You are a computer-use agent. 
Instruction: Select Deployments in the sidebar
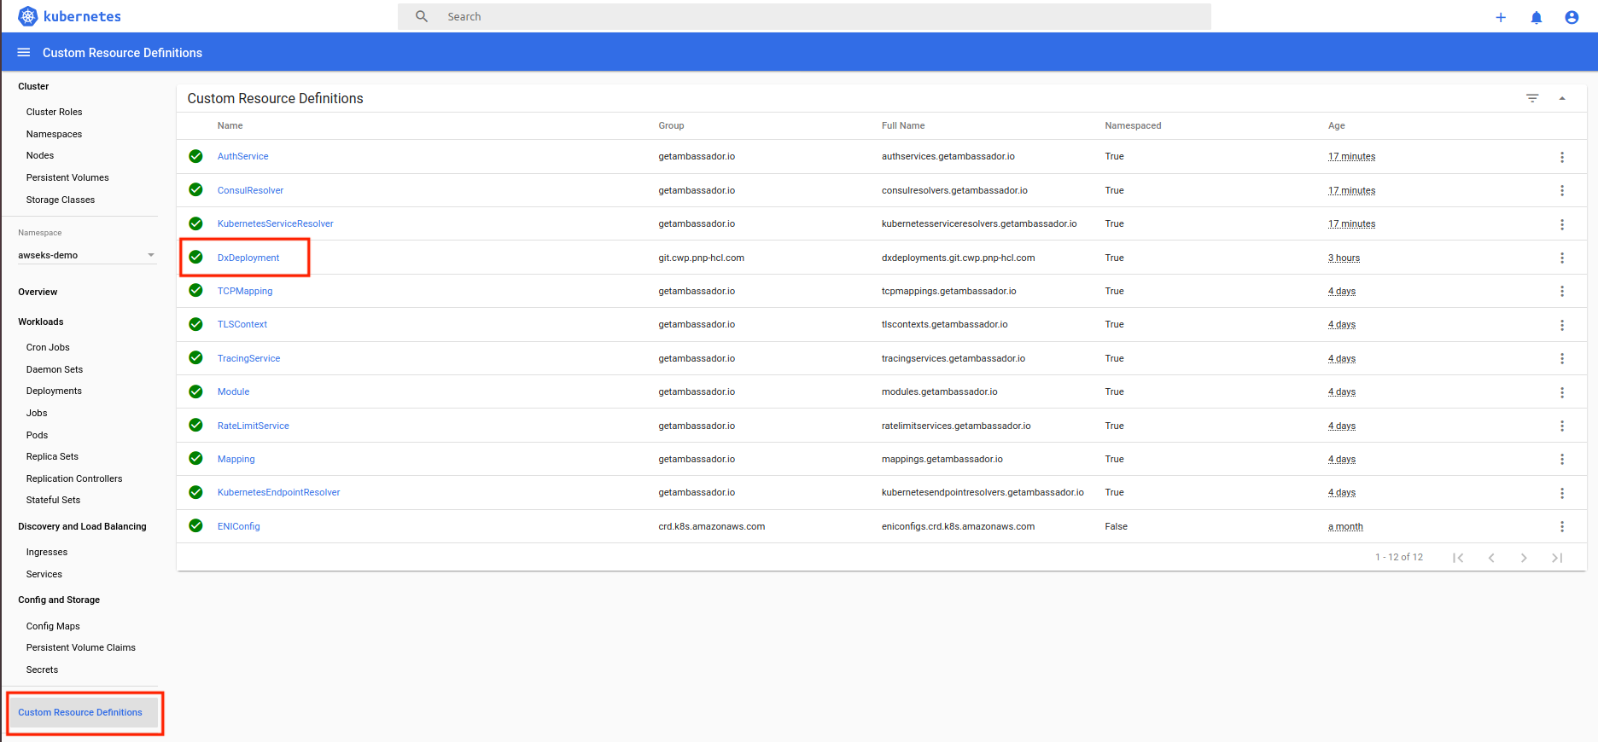pyautogui.click(x=54, y=391)
